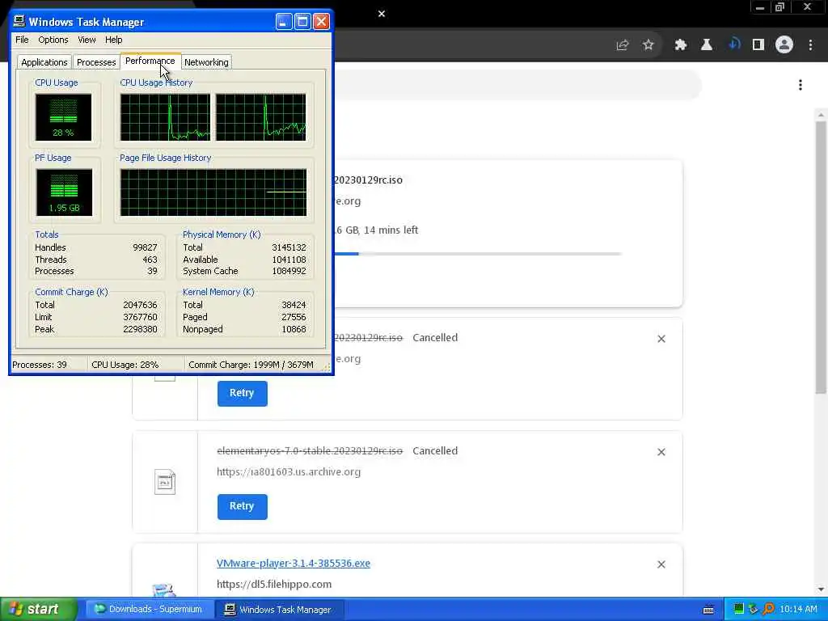Open the Windows start menu
828x621 pixels.
38,610
